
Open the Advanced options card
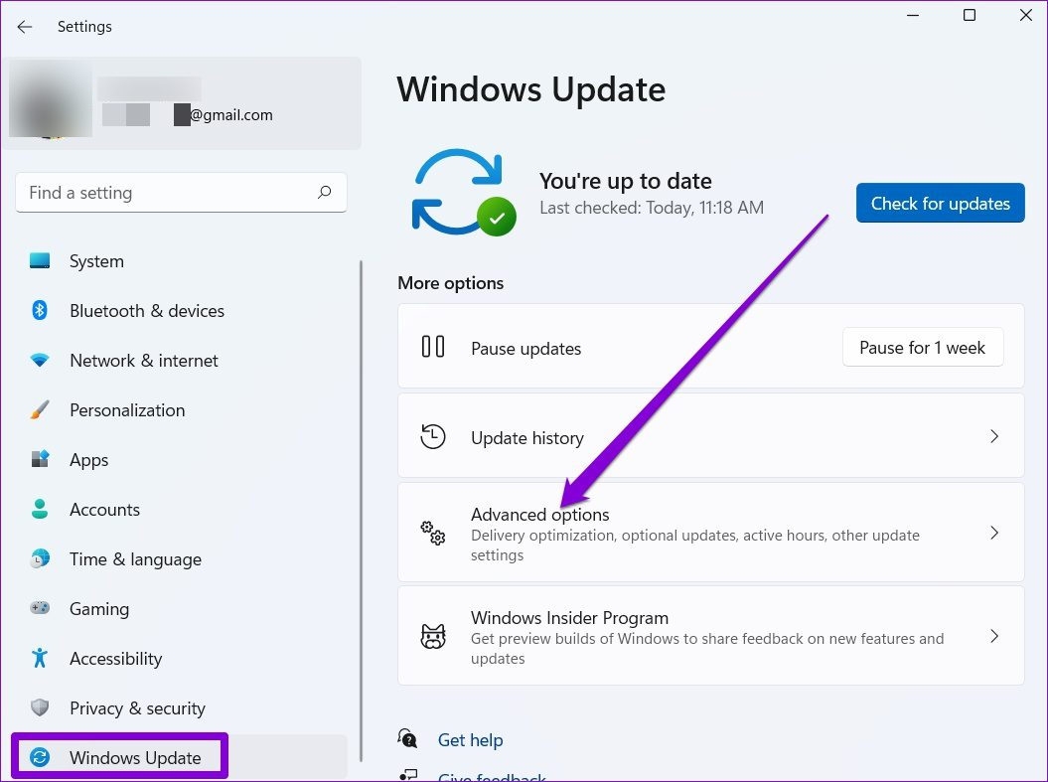711,532
